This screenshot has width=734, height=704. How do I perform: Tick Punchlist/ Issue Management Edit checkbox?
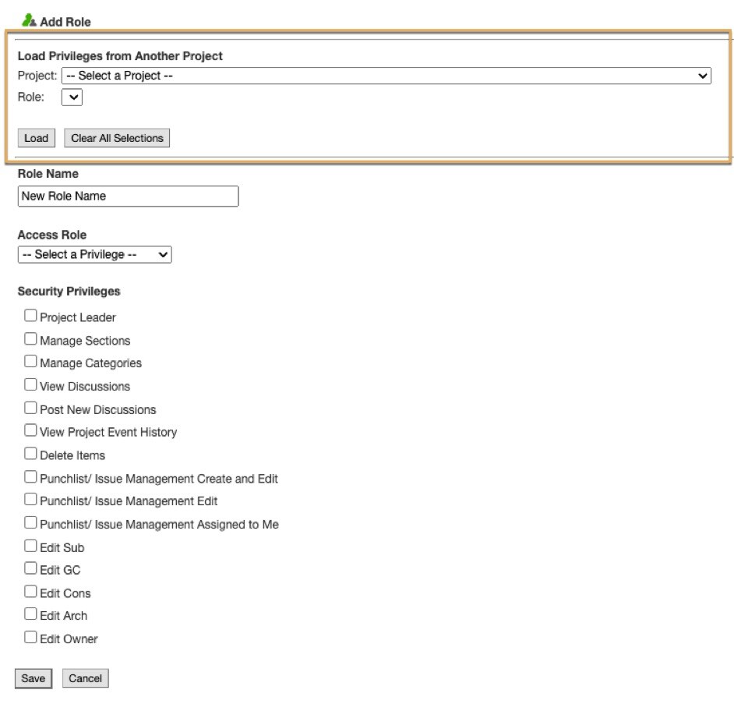click(x=30, y=499)
